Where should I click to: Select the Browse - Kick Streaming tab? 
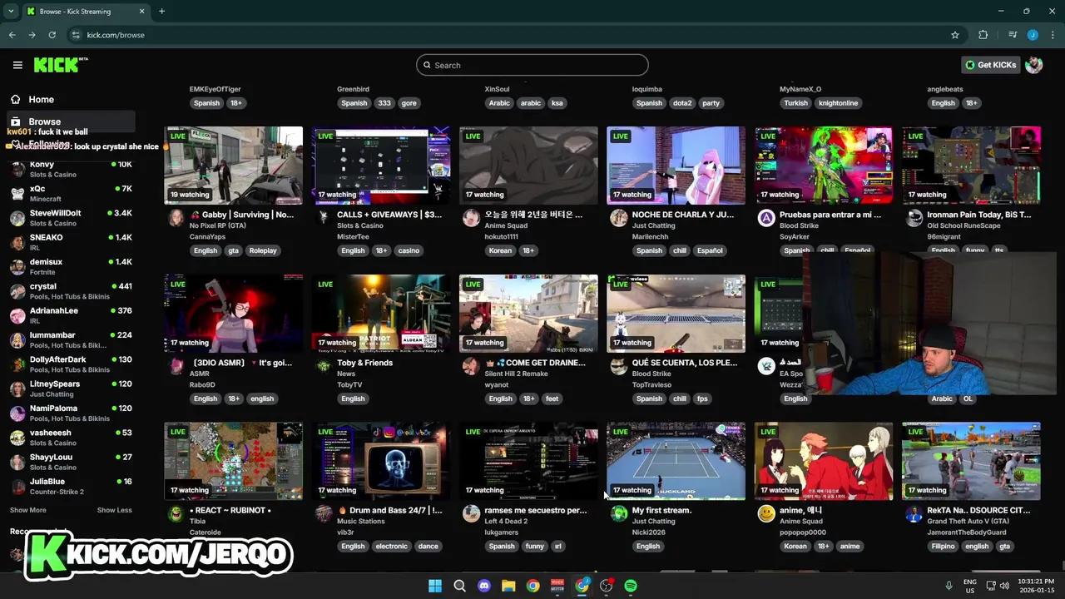tap(85, 12)
